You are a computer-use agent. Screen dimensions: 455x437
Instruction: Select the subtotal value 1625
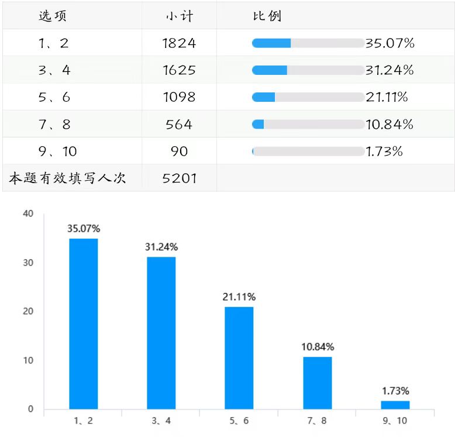179,70
